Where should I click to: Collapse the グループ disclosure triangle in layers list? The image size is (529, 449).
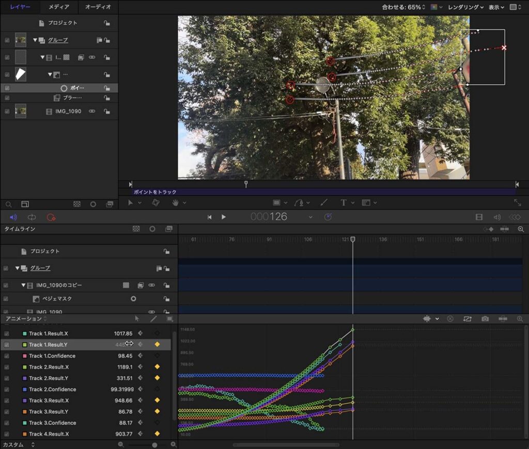click(x=35, y=40)
